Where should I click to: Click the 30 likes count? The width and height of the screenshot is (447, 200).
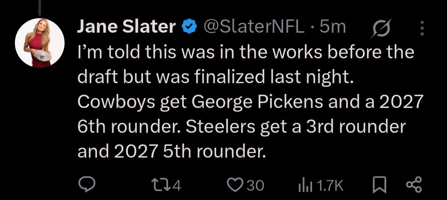pos(255,186)
